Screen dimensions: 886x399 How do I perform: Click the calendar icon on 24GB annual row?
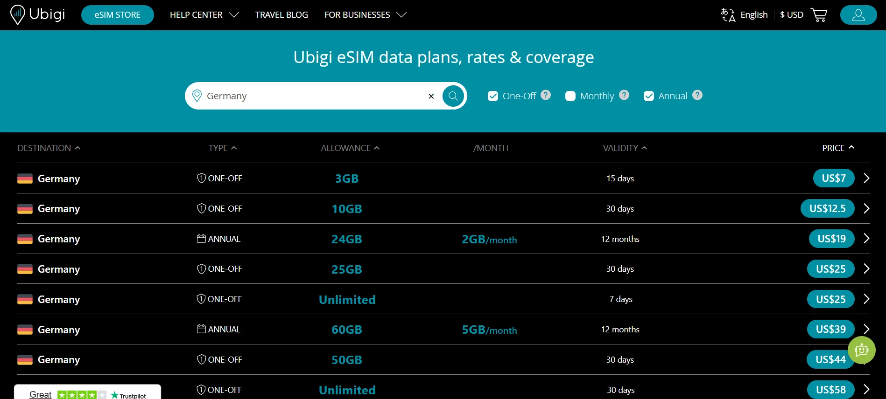pyautogui.click(x=201, y=239)
